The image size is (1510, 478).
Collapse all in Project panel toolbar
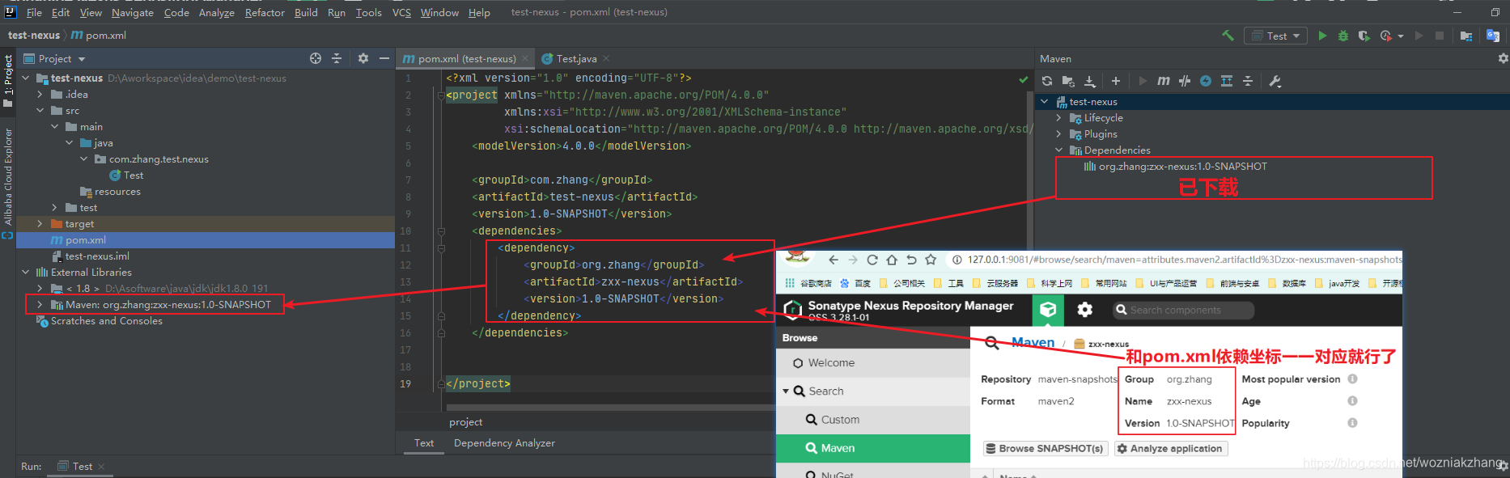(337, 58)
